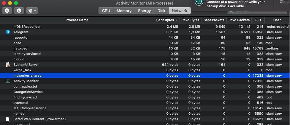Sort by Sent Packets column
The width and height of the screenshot is (290, 125).
(214, 20)
